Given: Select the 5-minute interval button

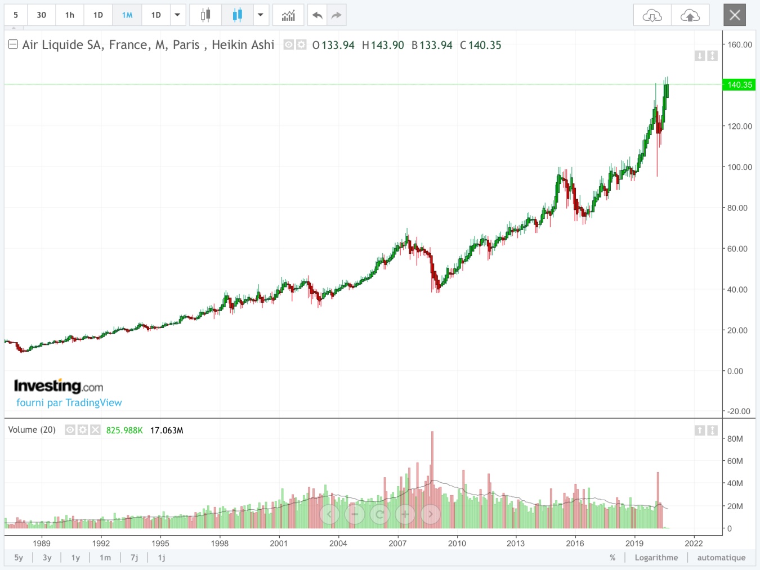Looking at the screenshot, I should (16, 15).
